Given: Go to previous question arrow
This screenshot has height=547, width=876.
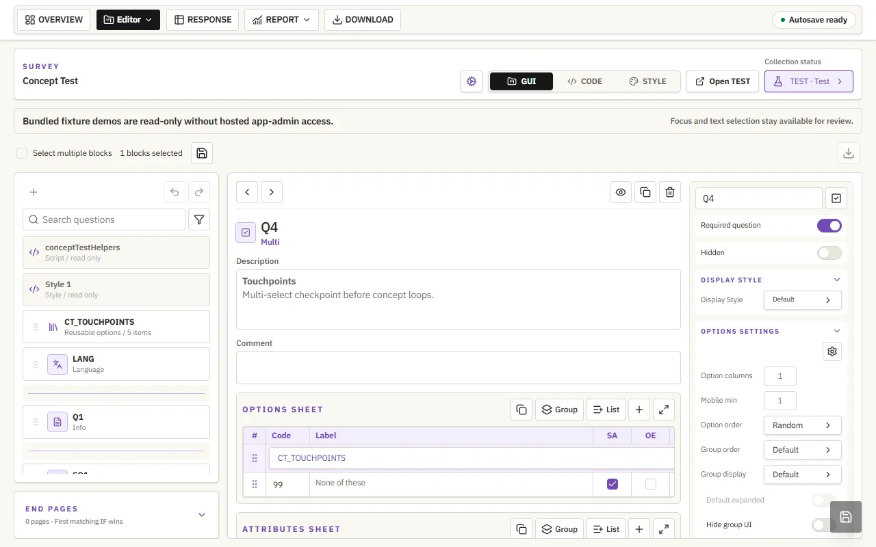Looking at the screenshot, I should tap(247, 192).
